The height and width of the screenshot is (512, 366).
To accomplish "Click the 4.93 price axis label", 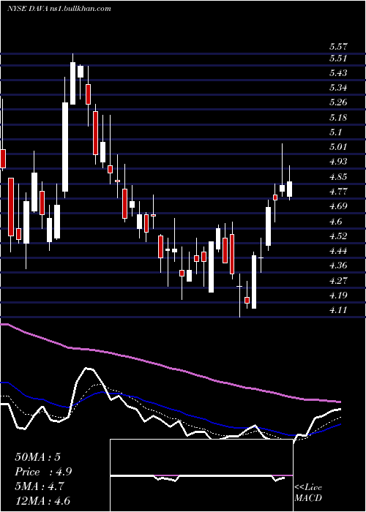I will (338, 162).
